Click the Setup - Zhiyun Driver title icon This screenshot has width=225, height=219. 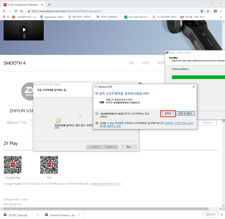click(x=167, y=53)
